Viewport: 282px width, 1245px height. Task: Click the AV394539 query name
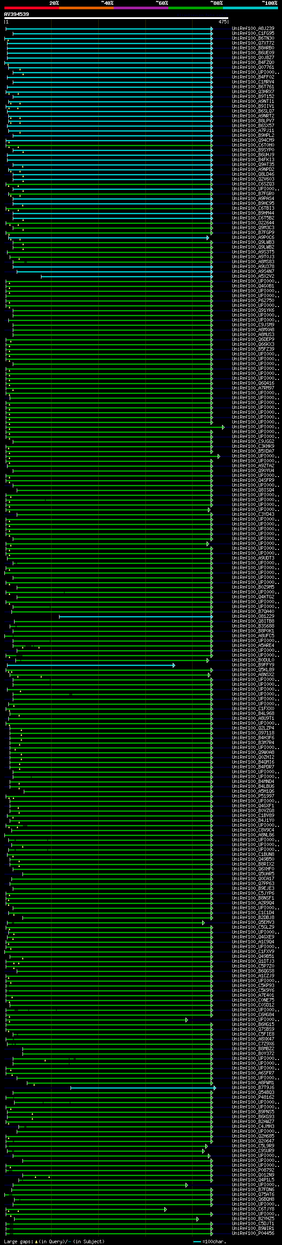pos(16,15)
